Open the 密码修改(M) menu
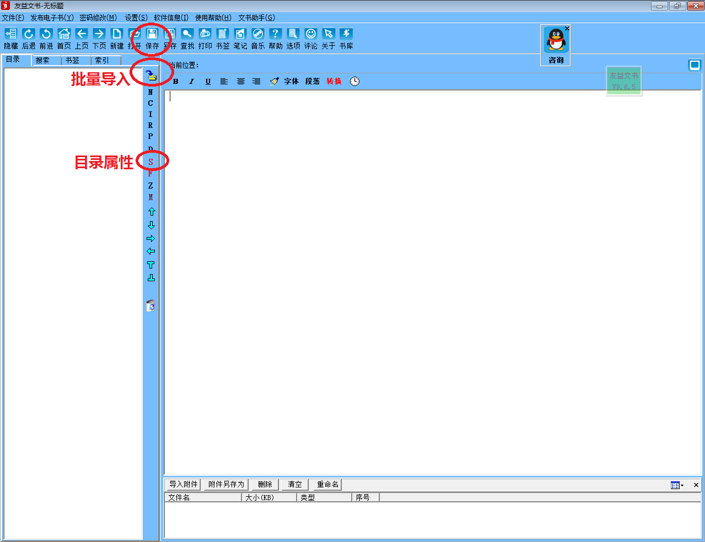 click(98, 18)
